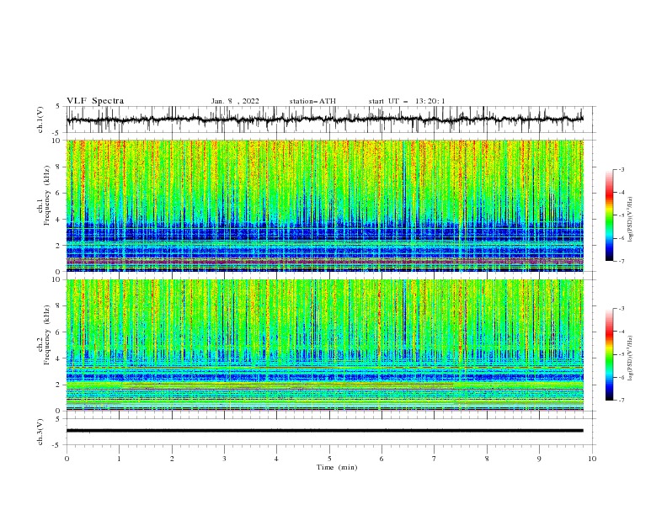Viewport: 667px width, 515px height.
Task: Click the "10" tick on the time axis
Action: point(592,459)
